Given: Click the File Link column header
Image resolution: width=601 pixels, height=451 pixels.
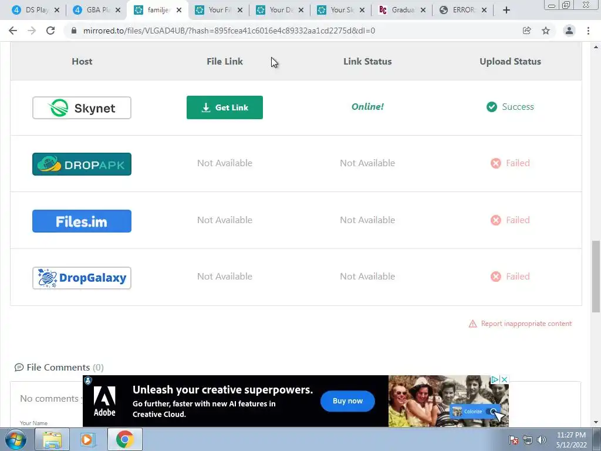Looking at the screenshot, I should click(225, 62).
